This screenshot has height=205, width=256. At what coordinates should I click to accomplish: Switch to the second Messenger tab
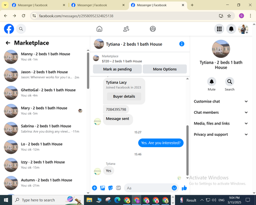coord(98,5)
